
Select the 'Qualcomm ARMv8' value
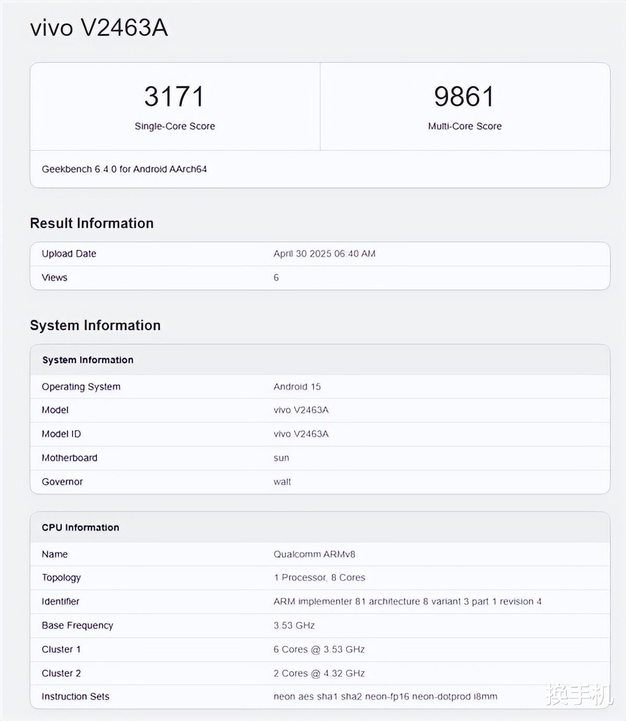(314, 554)
